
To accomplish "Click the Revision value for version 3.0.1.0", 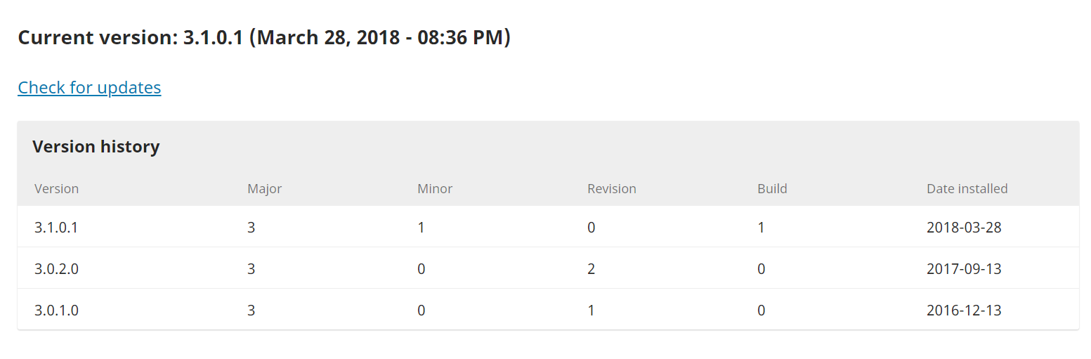I will [592, 311].
